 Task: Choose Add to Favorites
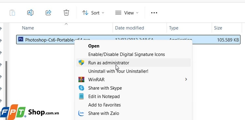[x=133, y=105]
